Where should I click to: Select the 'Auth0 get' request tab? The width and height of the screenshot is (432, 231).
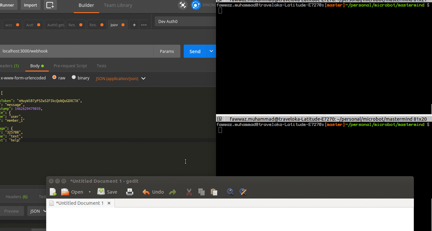click(55, 25)
